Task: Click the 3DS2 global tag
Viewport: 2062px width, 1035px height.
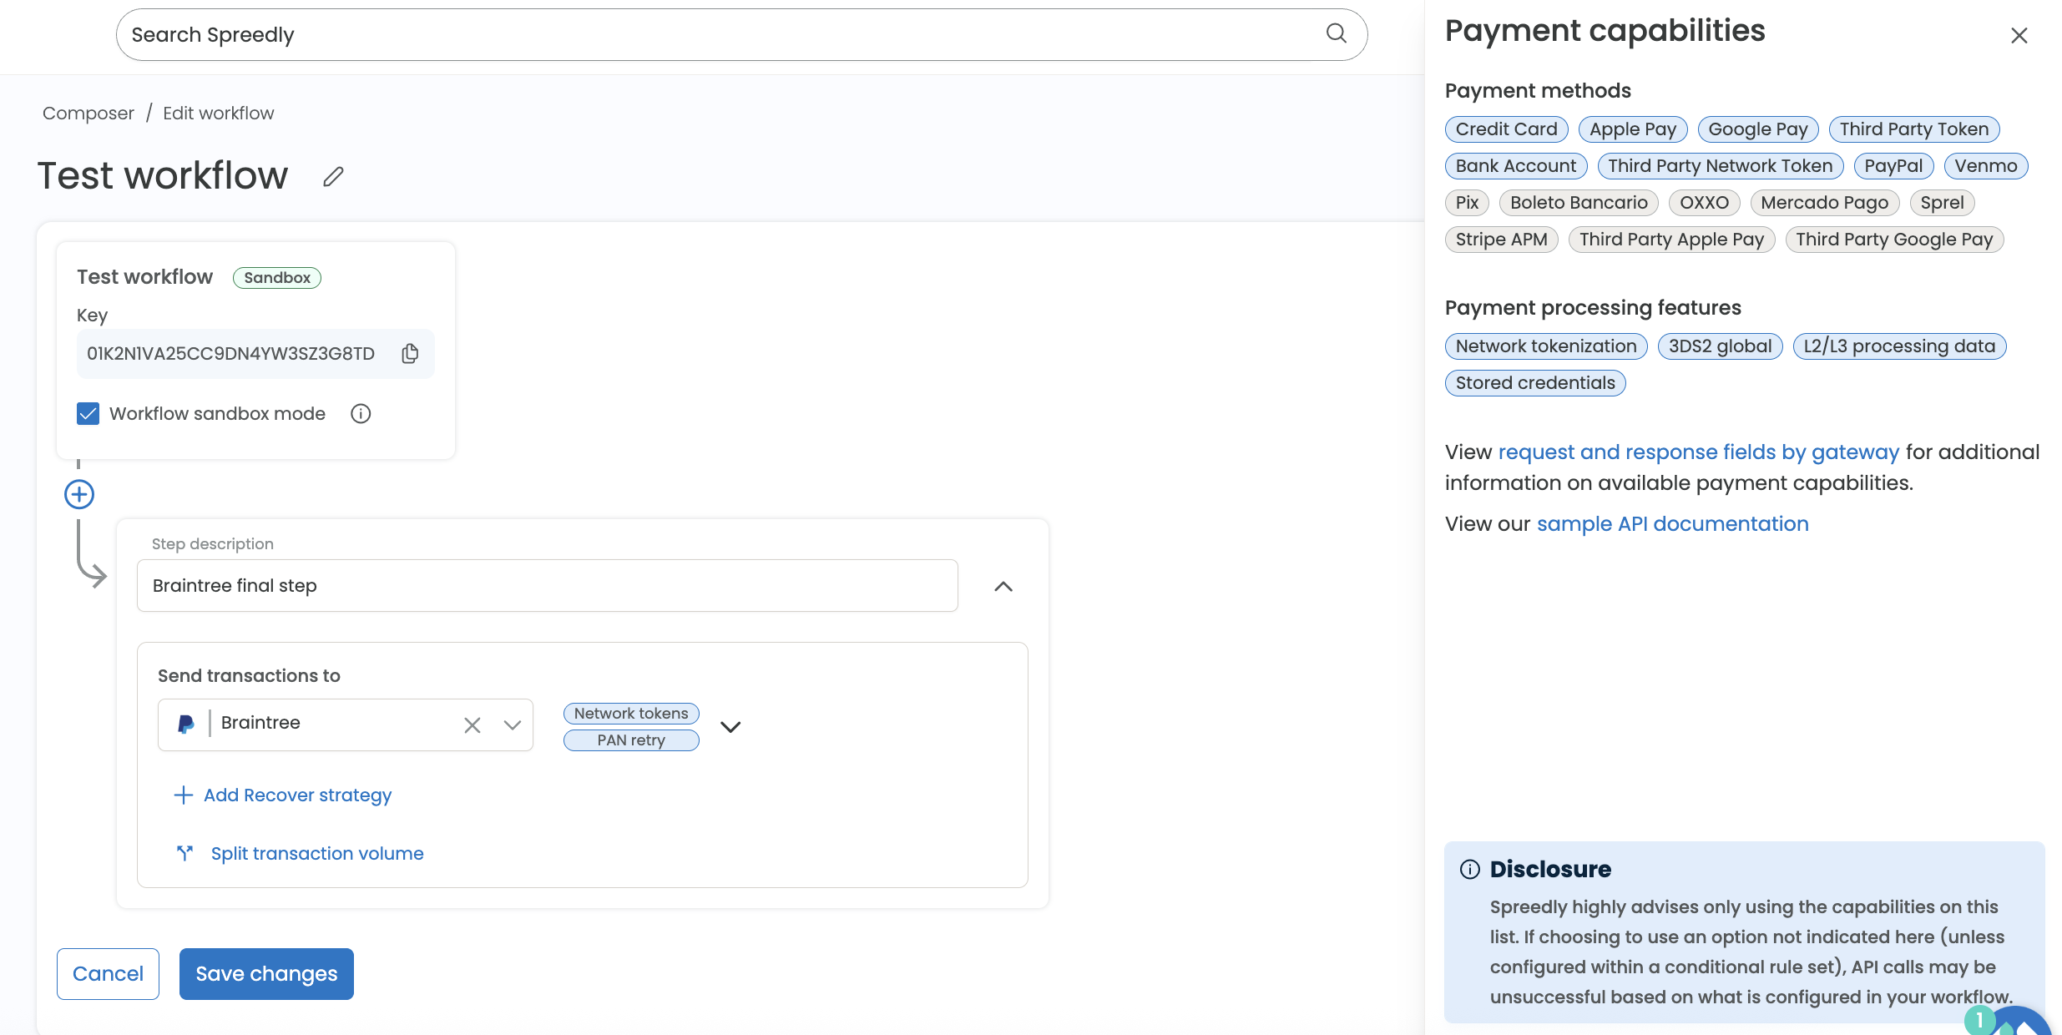Action: pos(1720,346)
